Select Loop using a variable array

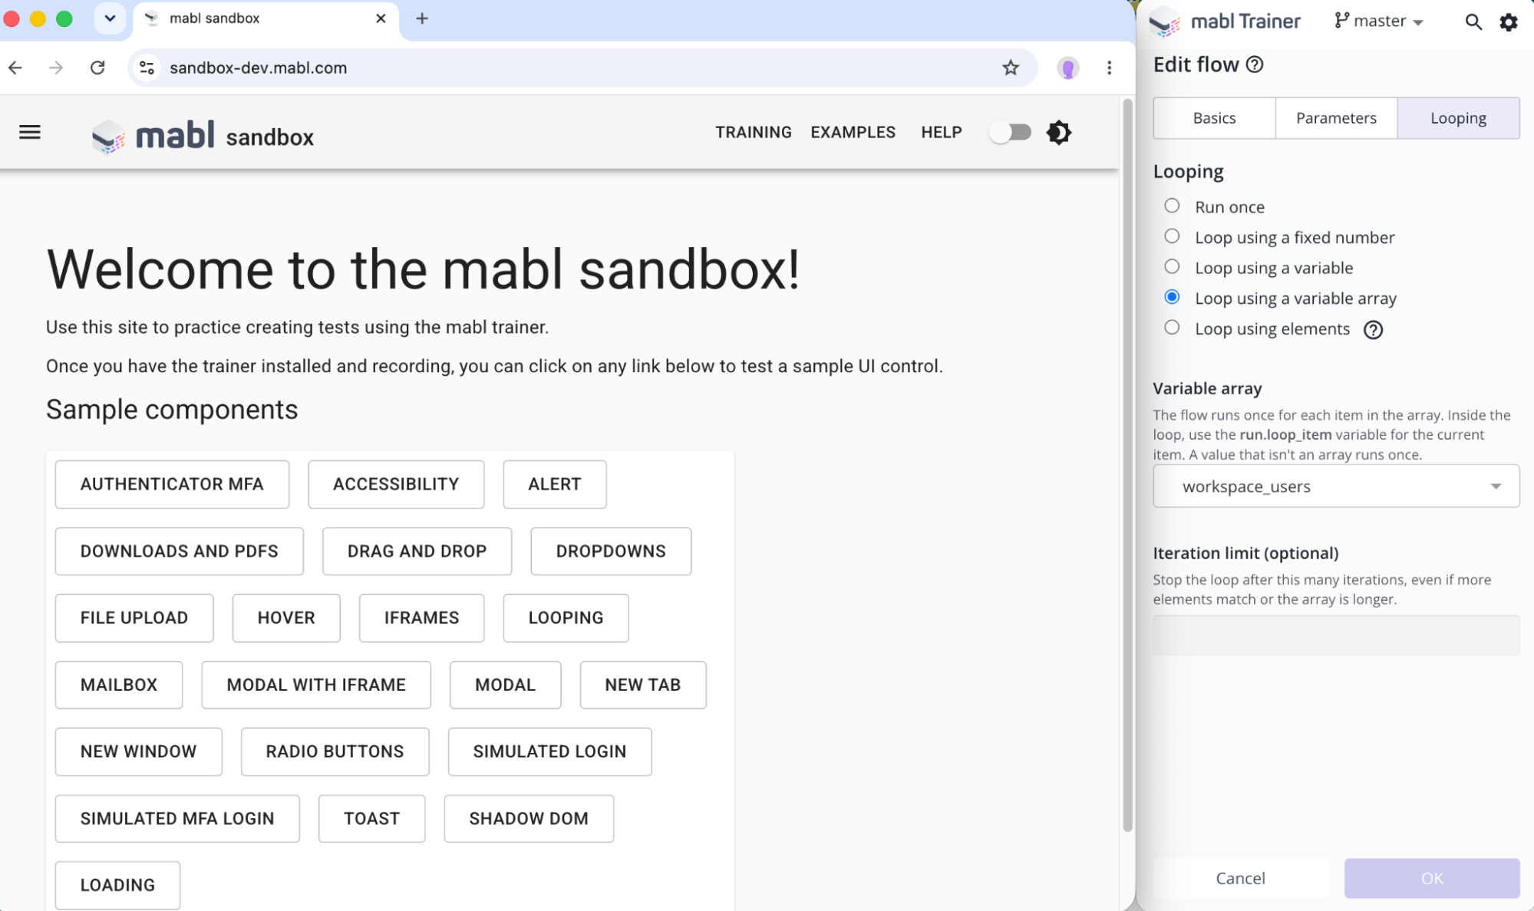point(1172,297)
